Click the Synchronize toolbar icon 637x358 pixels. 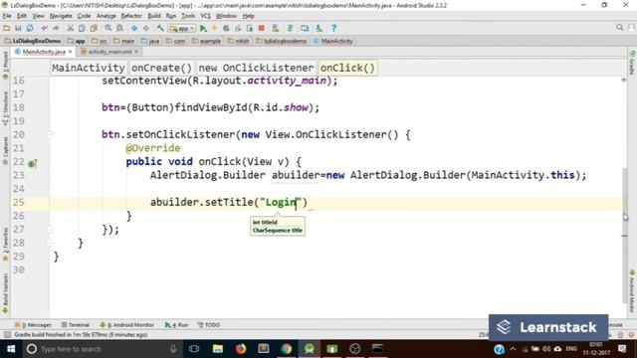point(30,28)
